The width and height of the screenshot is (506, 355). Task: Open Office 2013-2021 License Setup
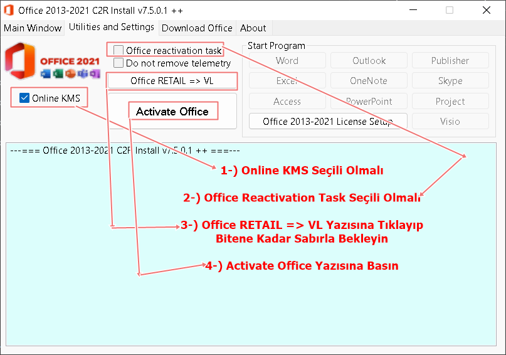pyautogui.click(x=328, y=121)
